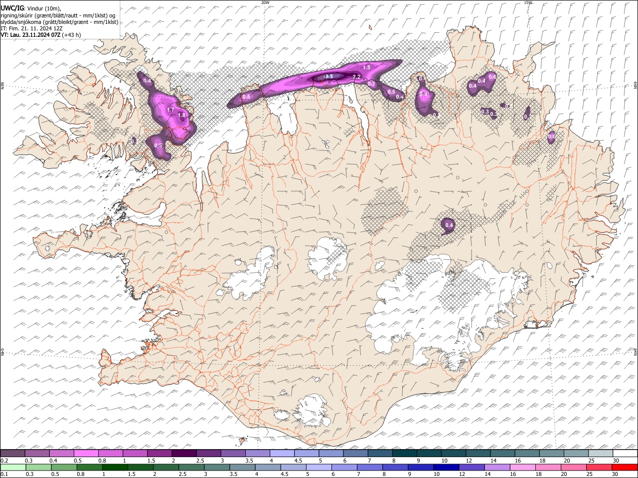Screen dimensions: 638x478
Task: Click the UWC/IG title text
Action: tap(12, 8)
